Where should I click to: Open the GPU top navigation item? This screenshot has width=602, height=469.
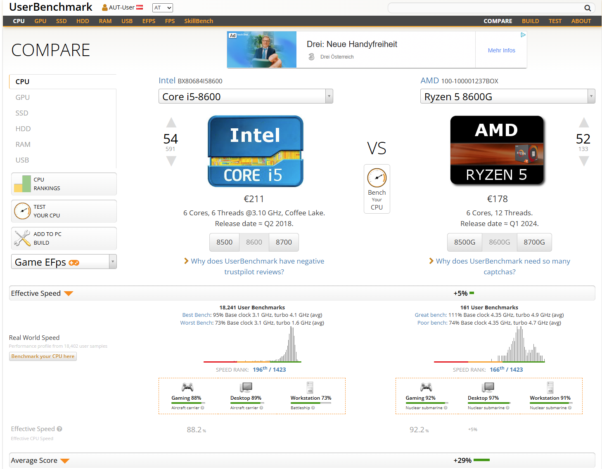[40, 21]
